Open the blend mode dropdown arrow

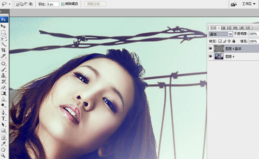point(231,34)
